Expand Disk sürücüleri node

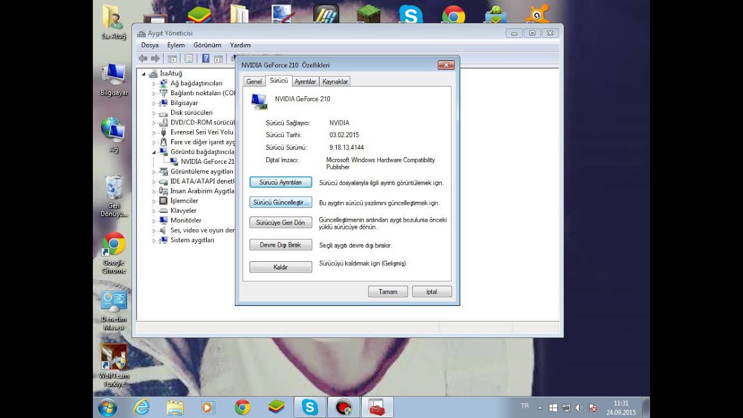[x=154, y=113]
